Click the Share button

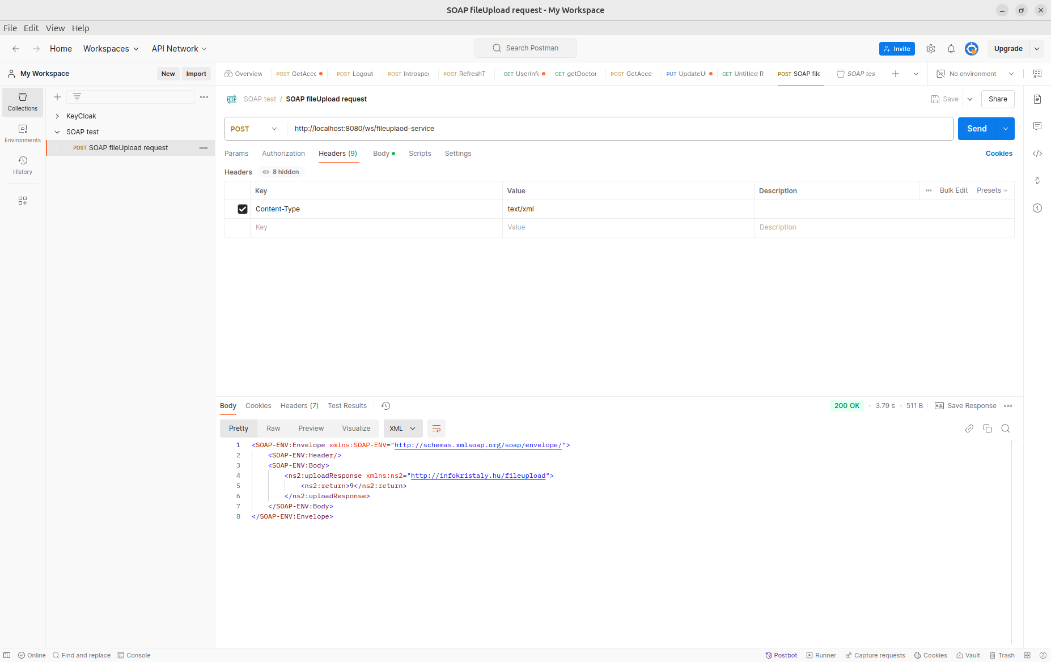point(998,99)
